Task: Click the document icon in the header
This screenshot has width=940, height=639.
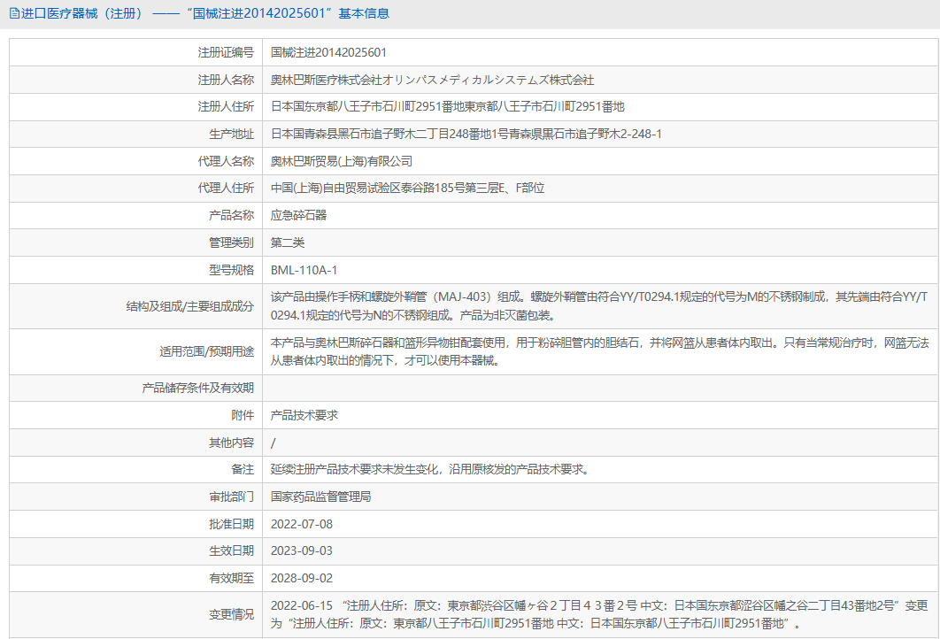Action: [14, 13]
